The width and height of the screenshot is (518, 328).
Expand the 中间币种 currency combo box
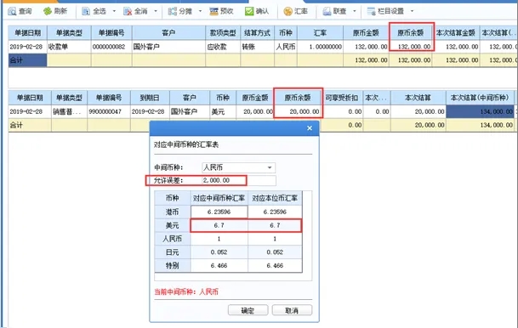pyautogui.click(x=270, y=167)
